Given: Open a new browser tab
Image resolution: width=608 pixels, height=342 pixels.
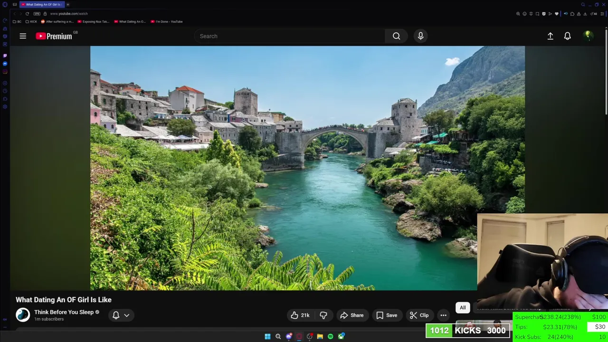Looking at the screenshot, I should (68, 5).
